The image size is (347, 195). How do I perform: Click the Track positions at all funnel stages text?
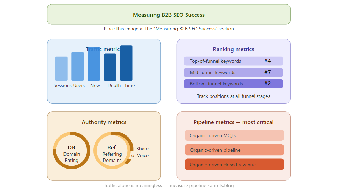pos(233,96)
